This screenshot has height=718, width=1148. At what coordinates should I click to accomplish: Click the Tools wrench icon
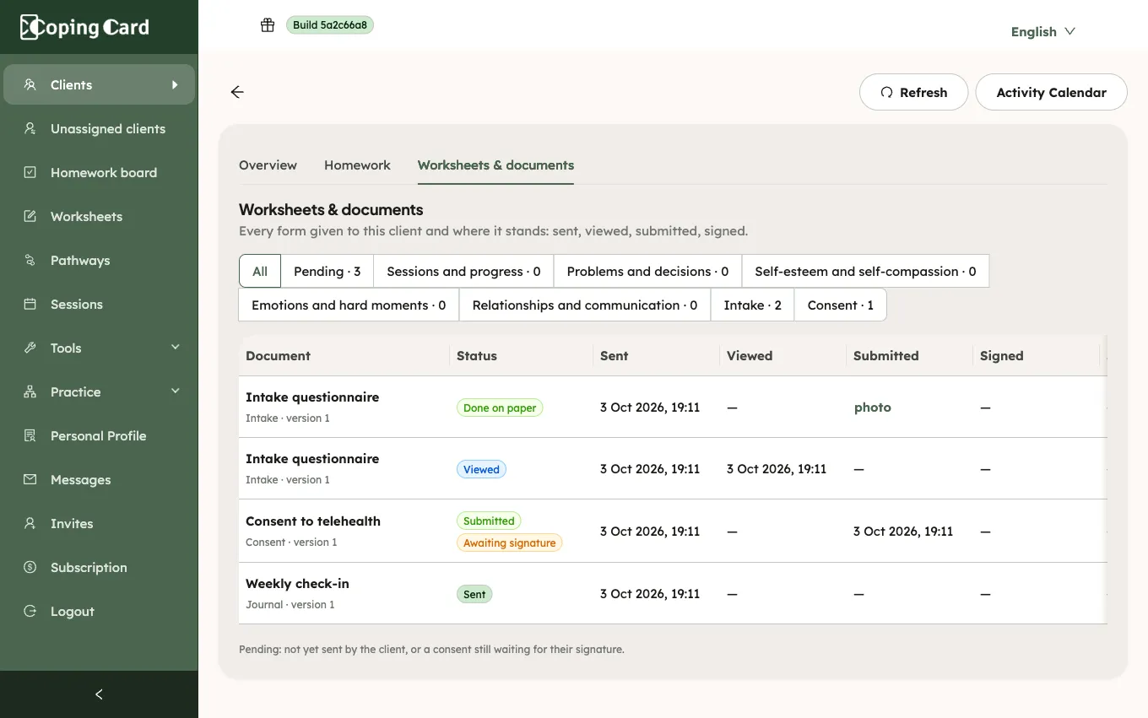tap(30, 348)
